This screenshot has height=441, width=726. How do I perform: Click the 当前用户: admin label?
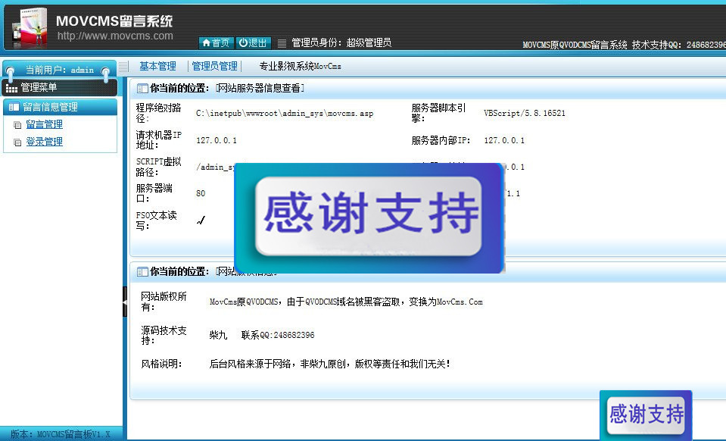pyautogui.click(x=59, y=70)
